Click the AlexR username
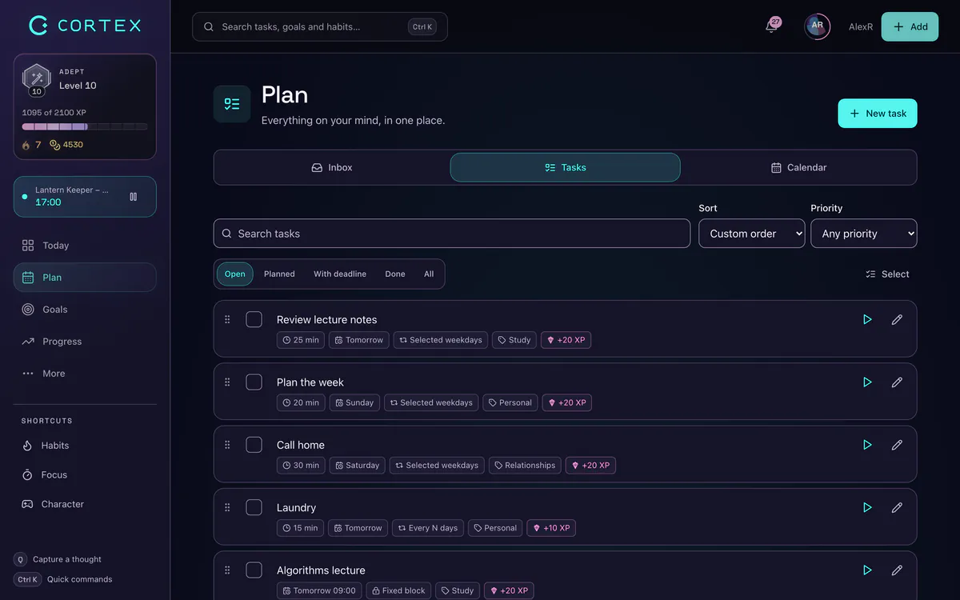The width and height of the screenshot is (960, 600). click(x=861, y=27)
